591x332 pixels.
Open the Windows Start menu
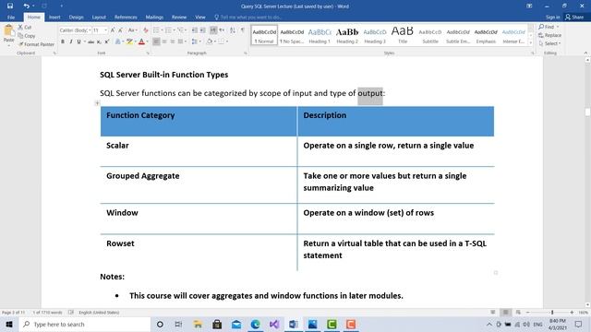tap(9, 324)
